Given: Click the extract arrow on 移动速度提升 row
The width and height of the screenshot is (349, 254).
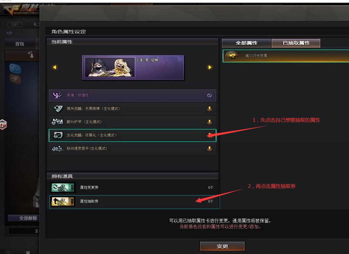Looking at the screenshot, I should click(x=209, y=148).
